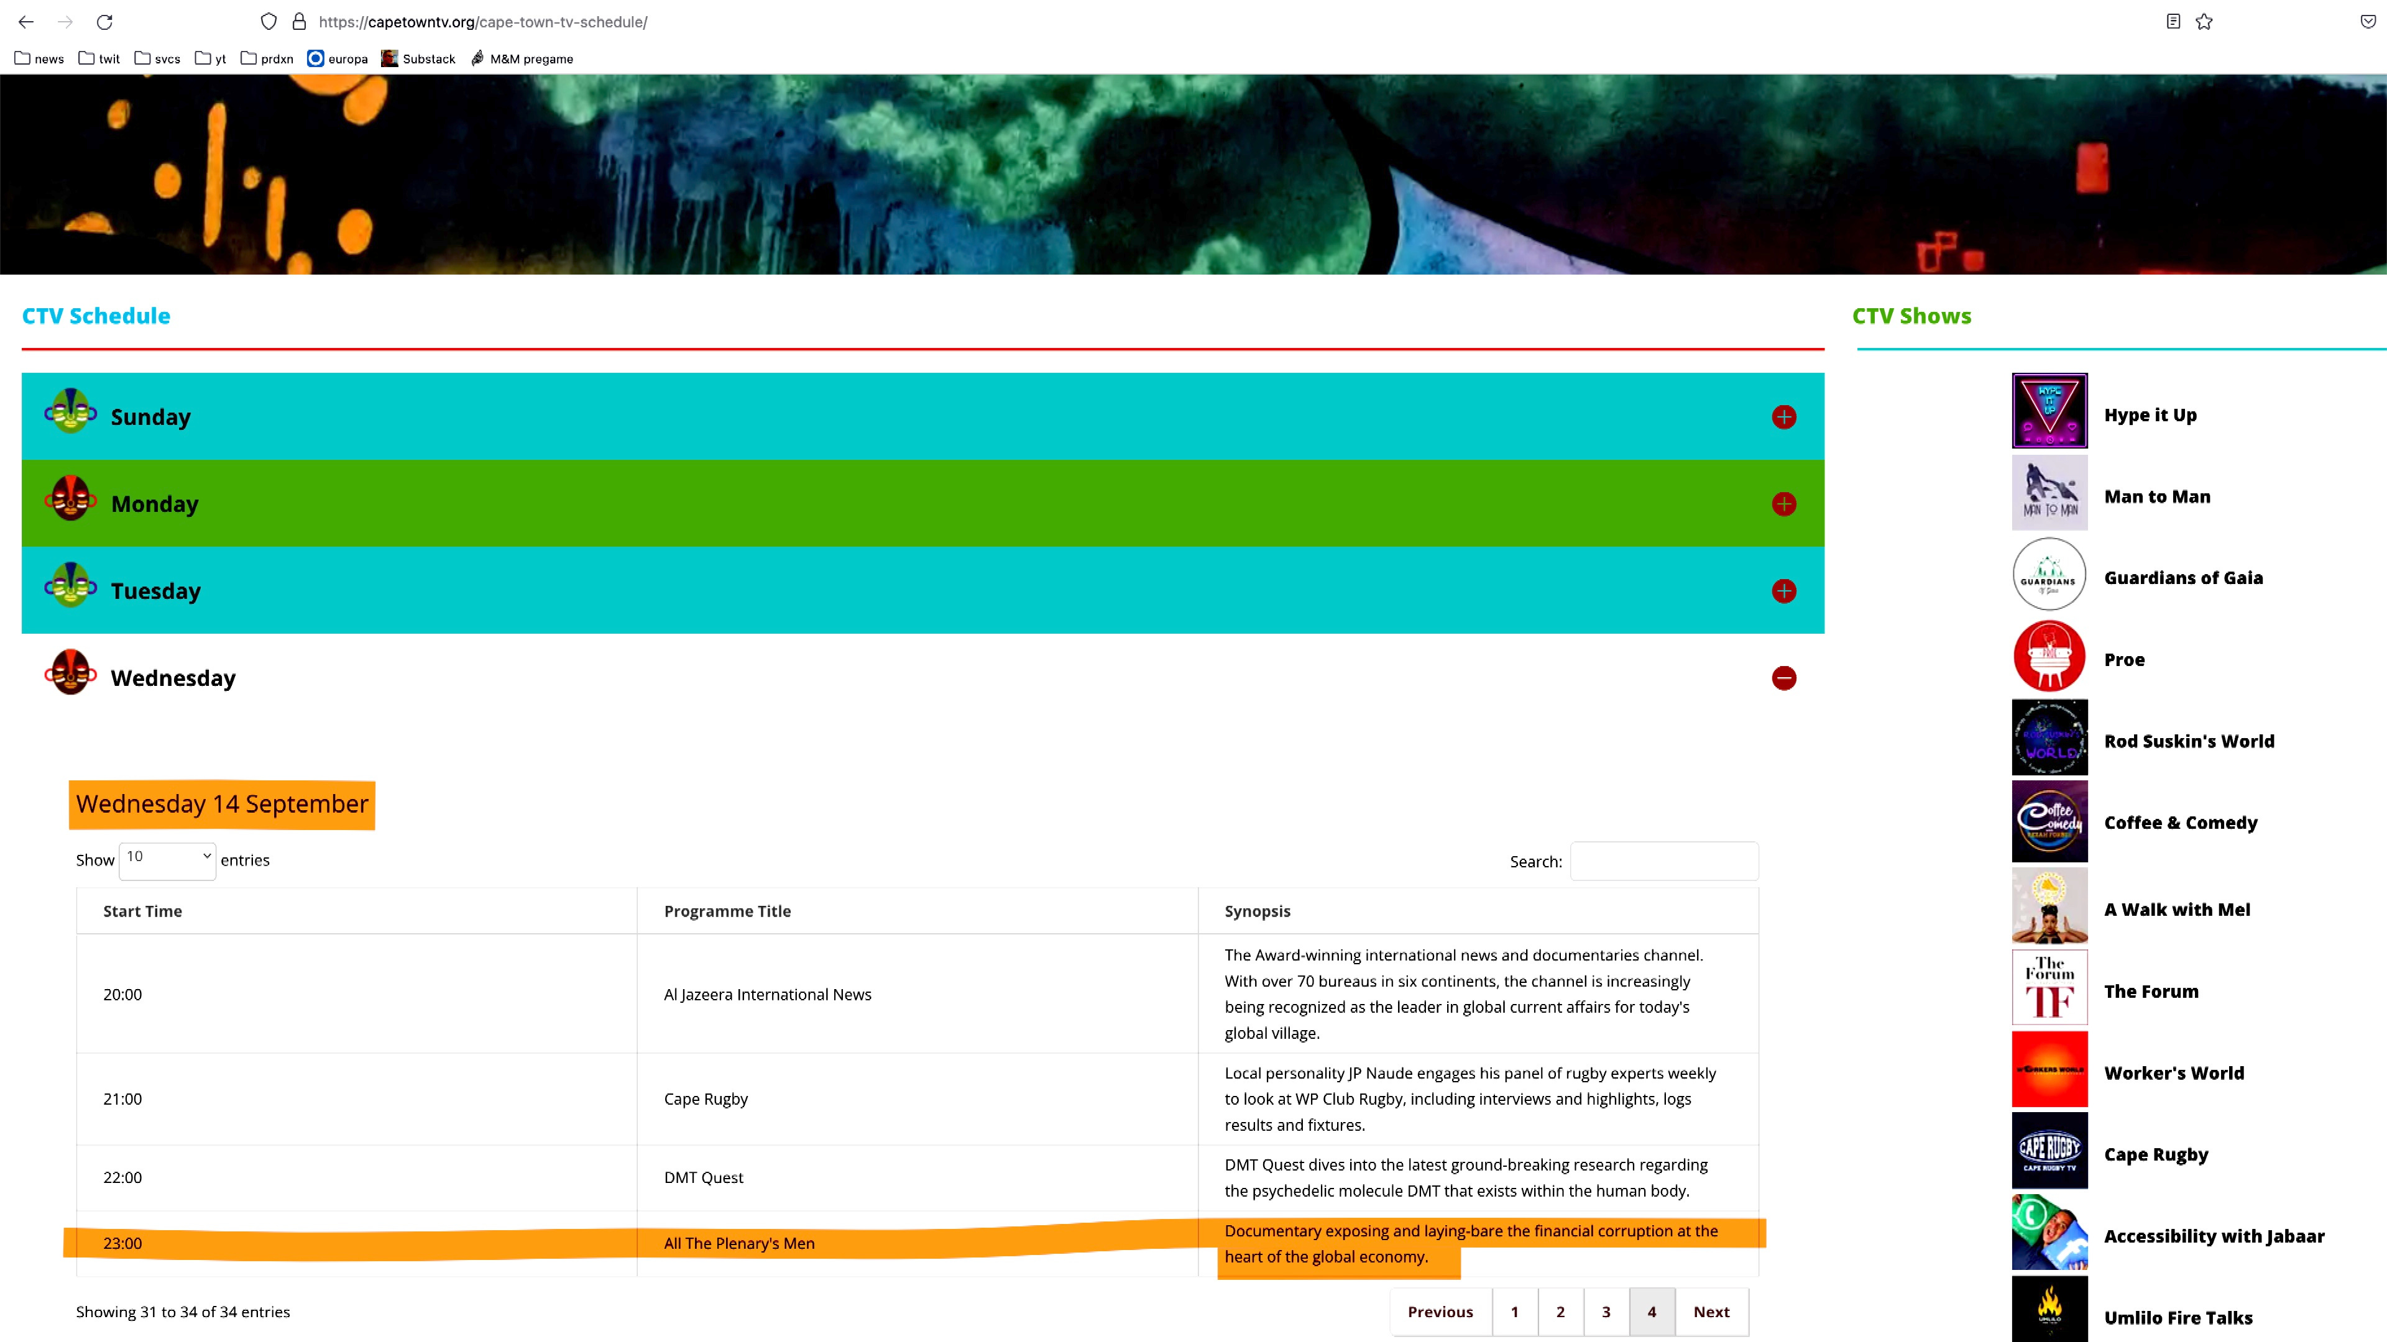Sort table by Start Time column header
The image size is (2387, 1342).
(x=143, y=910)
